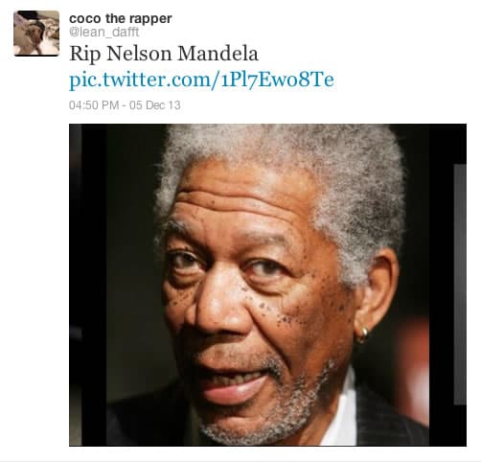Open the tweet timestamp 04:50 PM
The width and height of the screenshot is (481, 462).
[x=94, y=105]
